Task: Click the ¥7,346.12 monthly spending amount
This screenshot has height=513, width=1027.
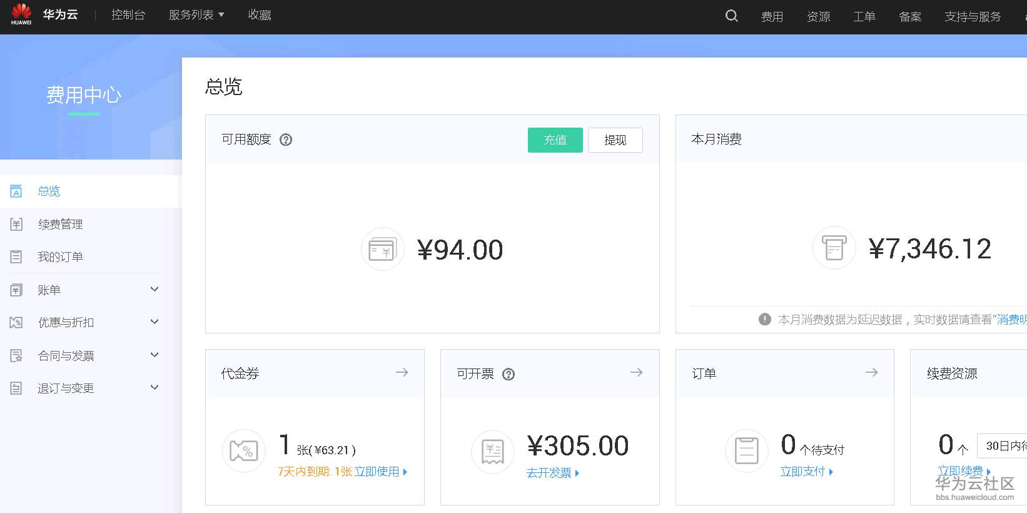Action: (930, 249)
